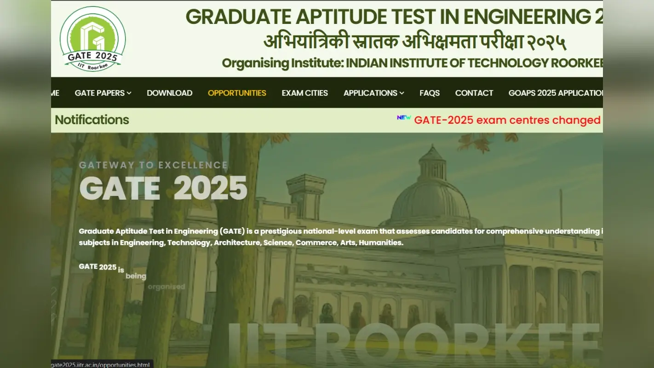Click the 'GRADUATE APTITUDE TEST IN ENGINEERING' header title

394,17
